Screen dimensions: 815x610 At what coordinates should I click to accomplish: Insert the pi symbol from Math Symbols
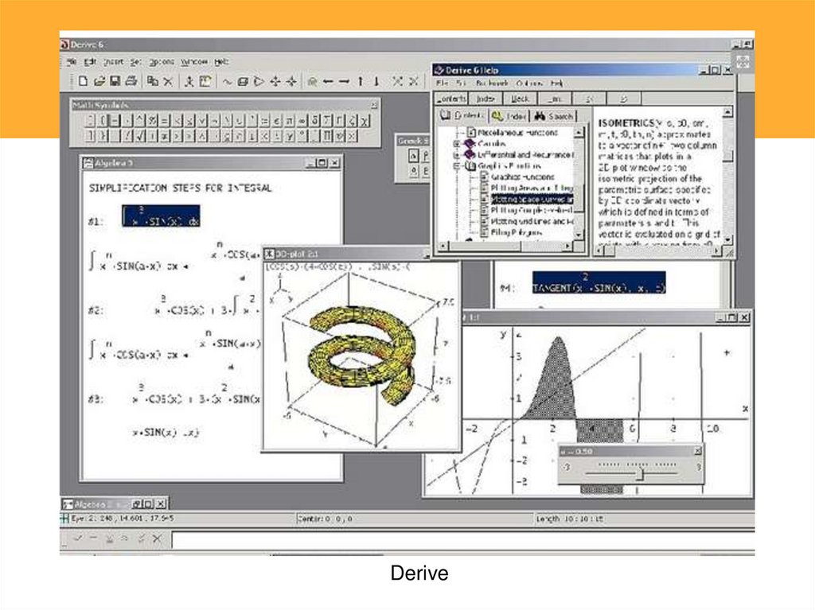click(290, 120)
